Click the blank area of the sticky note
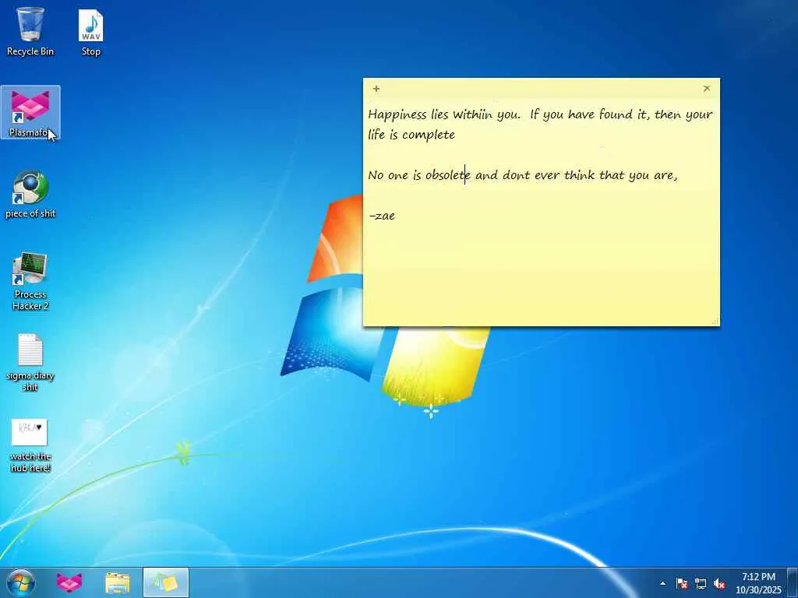Screen dimensions: 798x598 point(541,275)
